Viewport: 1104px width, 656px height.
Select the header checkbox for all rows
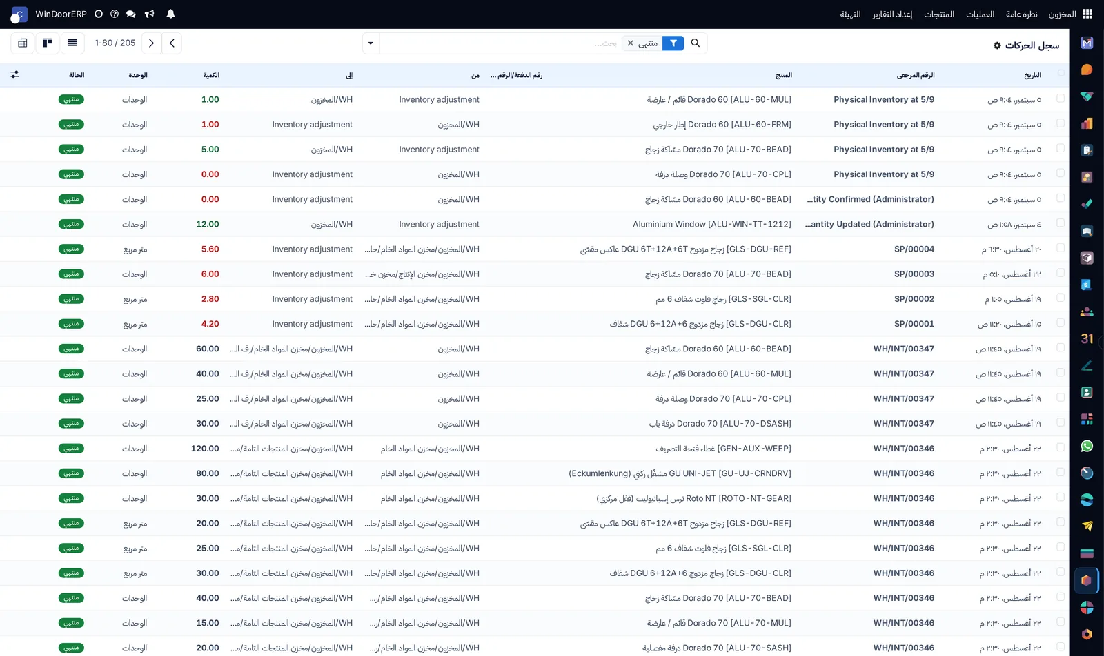pyautogui.click(x=1061, y=73)
